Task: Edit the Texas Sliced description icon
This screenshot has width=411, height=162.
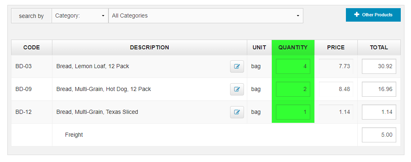Action: [237, 112]
